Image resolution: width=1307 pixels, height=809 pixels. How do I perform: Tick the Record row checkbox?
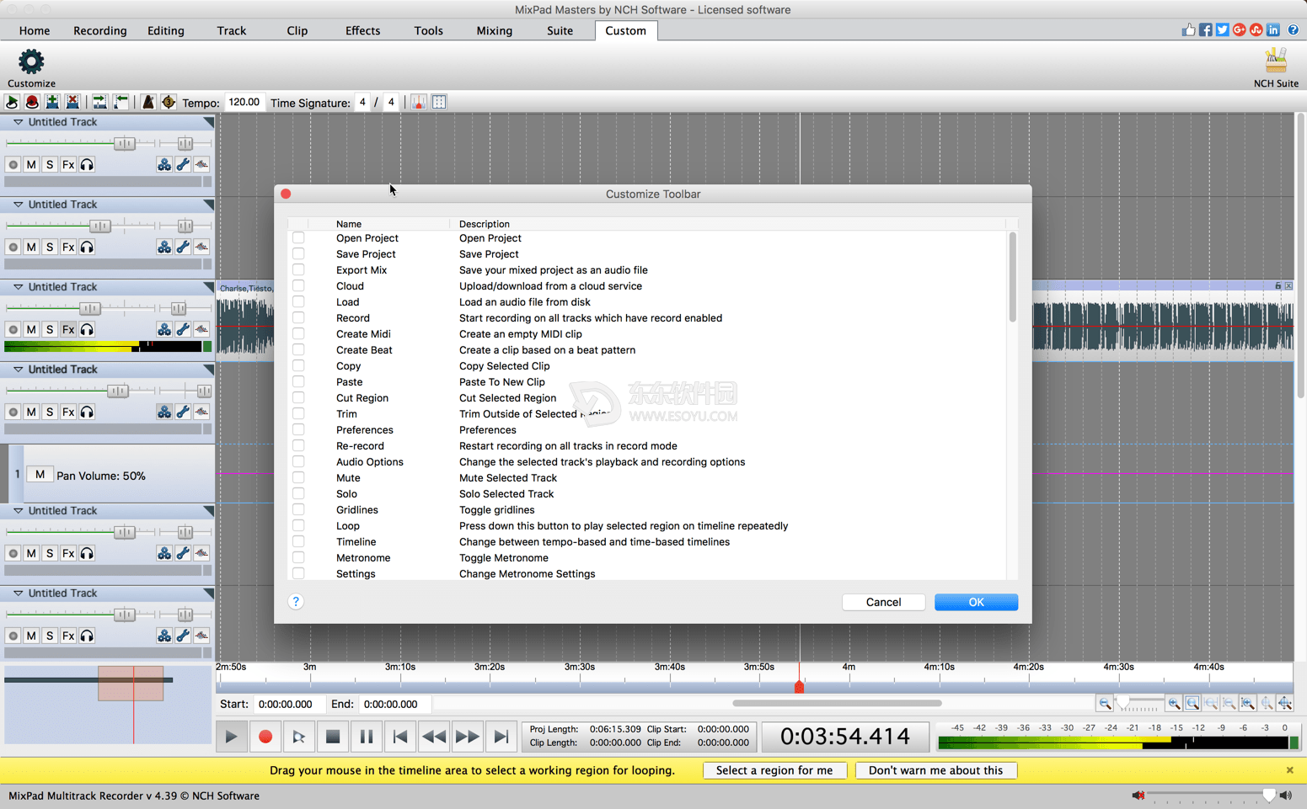point(298,318)
